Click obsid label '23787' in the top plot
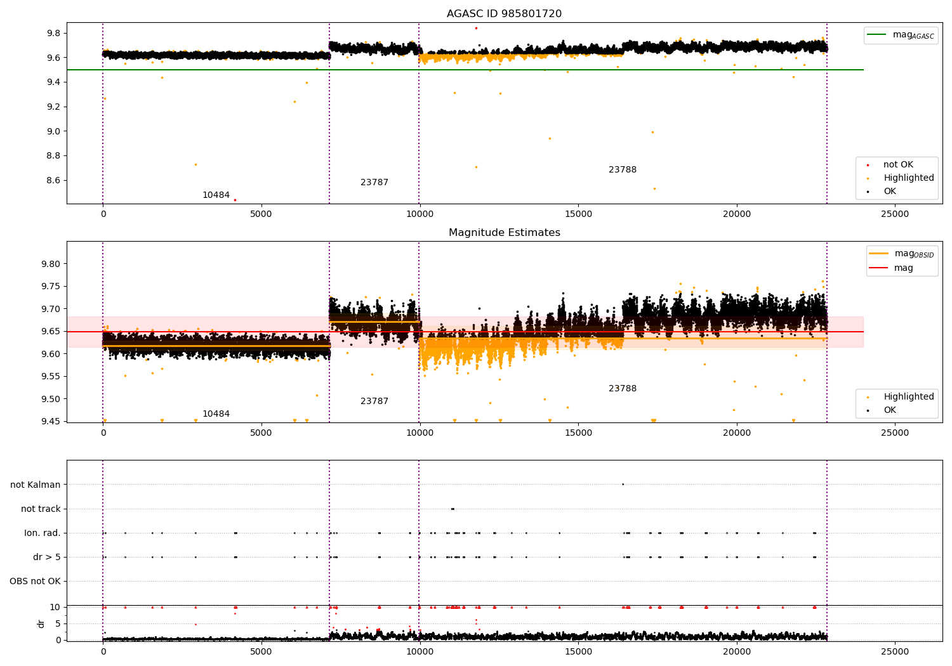Image resolution: width=952 pixels, height=666 pixels. coord(374,183)
